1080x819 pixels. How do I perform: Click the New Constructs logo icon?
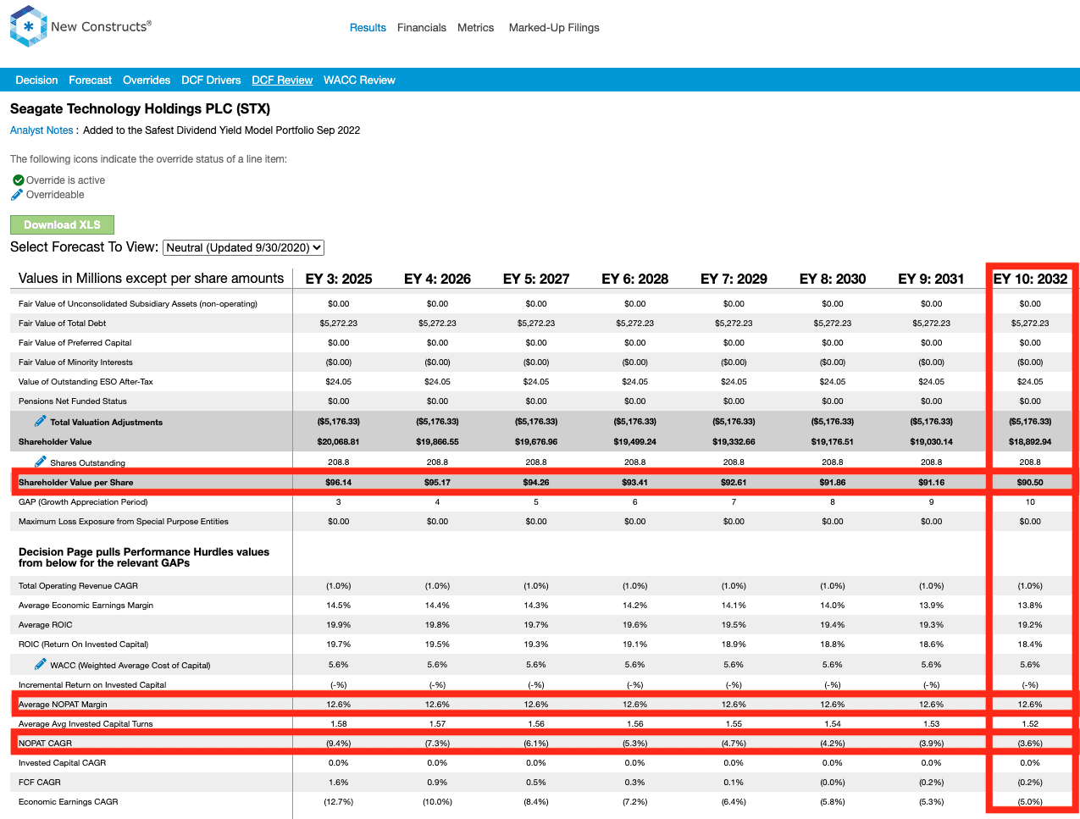pyautogui.click(x=28, y=26)
